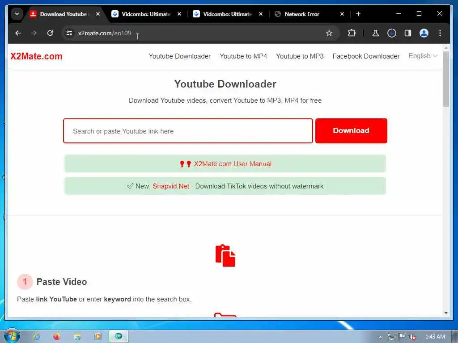Open a new browser tab
The height and width of the screenshot is (343, 458).
[x=358, y=14]
